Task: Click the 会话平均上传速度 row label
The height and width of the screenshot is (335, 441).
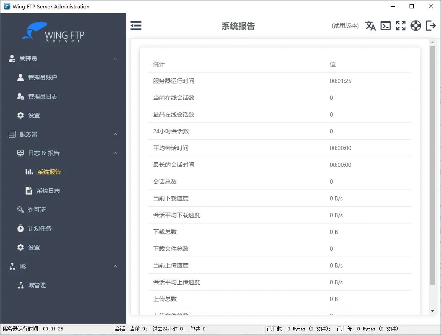Action: point(177,282)
